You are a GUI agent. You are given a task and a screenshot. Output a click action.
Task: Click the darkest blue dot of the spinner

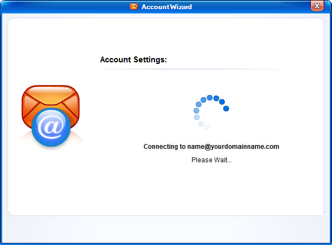226,109
